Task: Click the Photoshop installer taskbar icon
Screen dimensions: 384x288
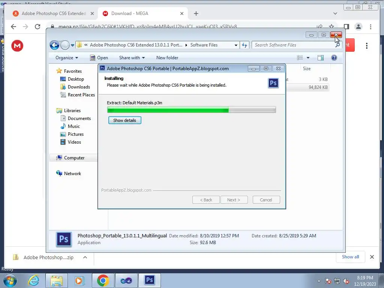Action: pos(149,280)
